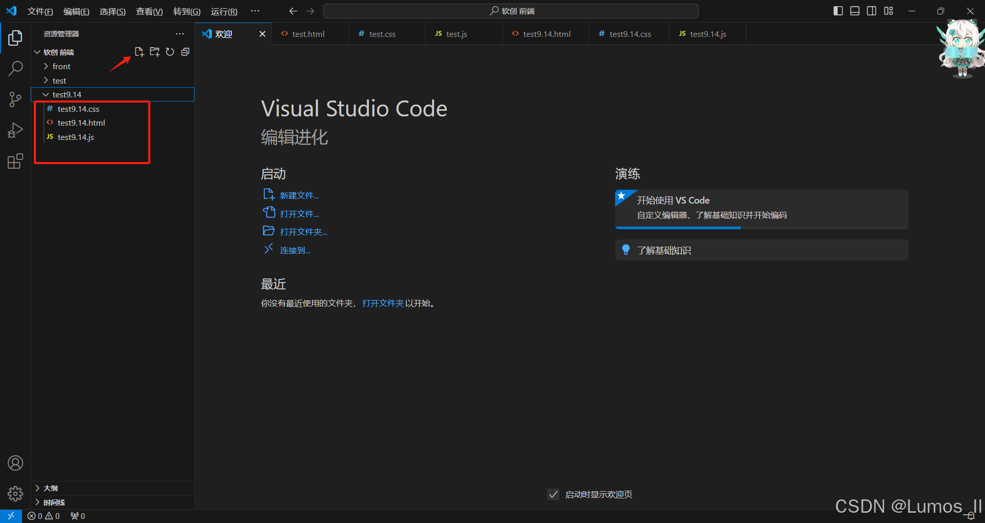985x523 pixels.
Task: Go forward with the navigation arrow
Action: [310, 11]
